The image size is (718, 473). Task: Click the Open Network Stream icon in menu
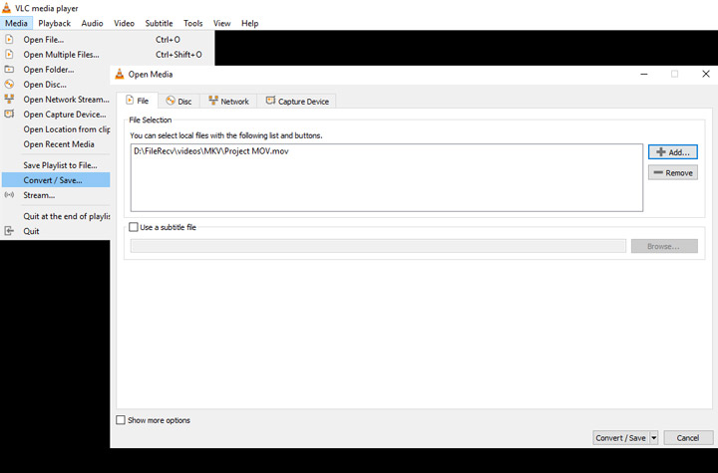coord(9,100)
